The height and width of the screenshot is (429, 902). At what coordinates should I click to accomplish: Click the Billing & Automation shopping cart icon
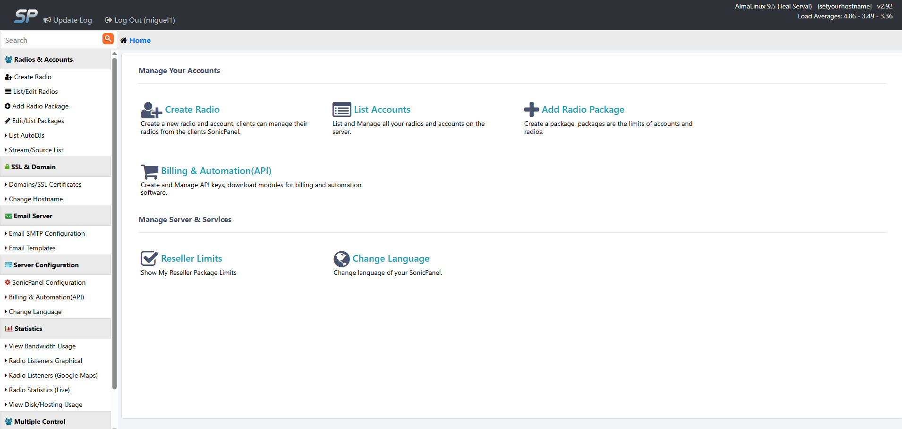150,172
